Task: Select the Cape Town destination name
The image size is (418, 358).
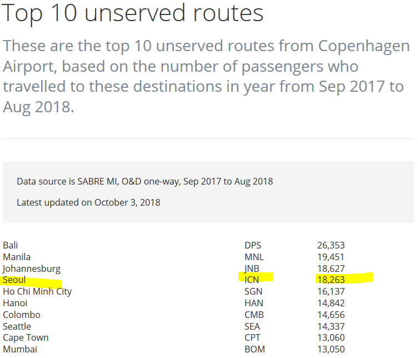Action: tap(26, 337)
